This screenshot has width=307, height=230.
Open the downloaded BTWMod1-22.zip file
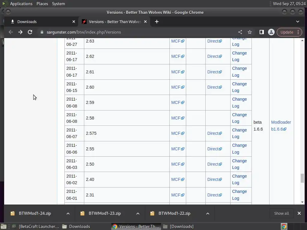(174, 213)
